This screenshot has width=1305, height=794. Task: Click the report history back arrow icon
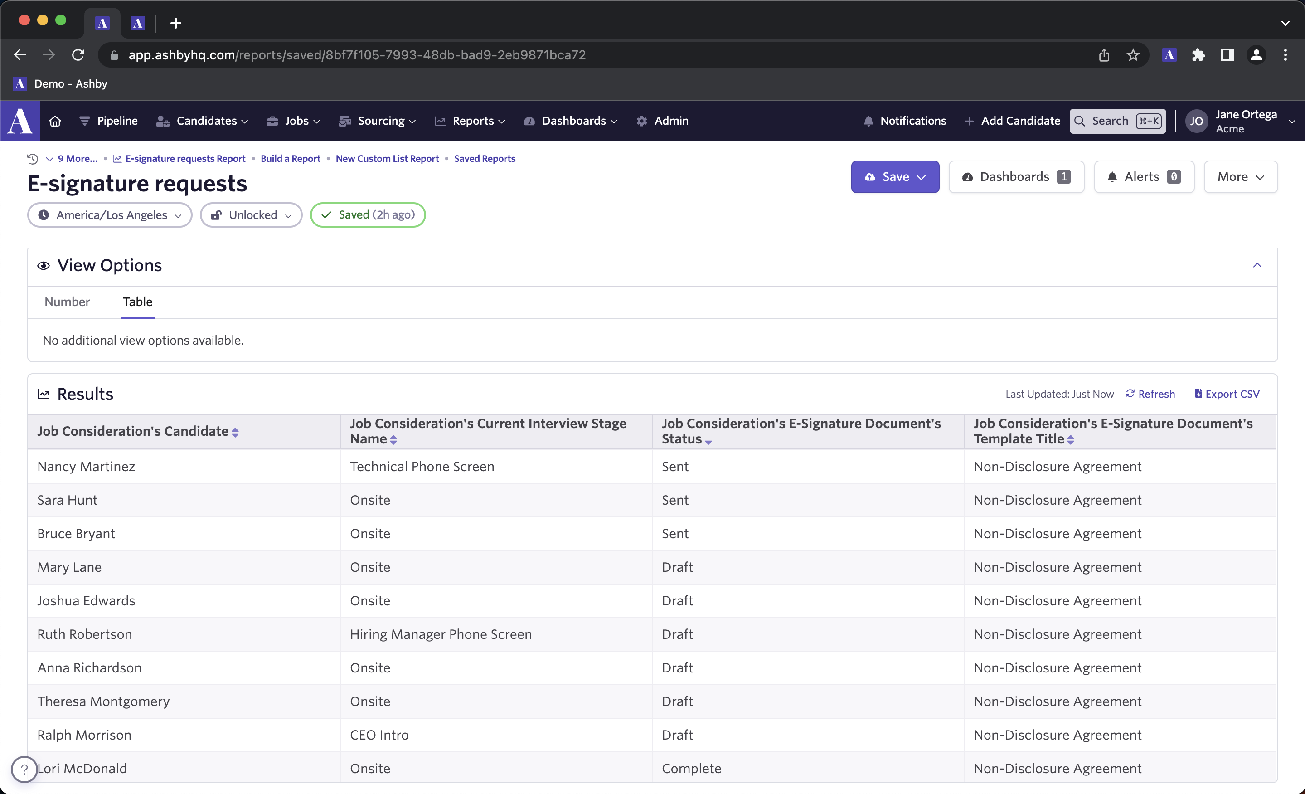(x=34, y=158)
